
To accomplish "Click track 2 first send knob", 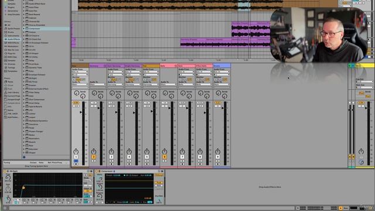I will (94, 93).
